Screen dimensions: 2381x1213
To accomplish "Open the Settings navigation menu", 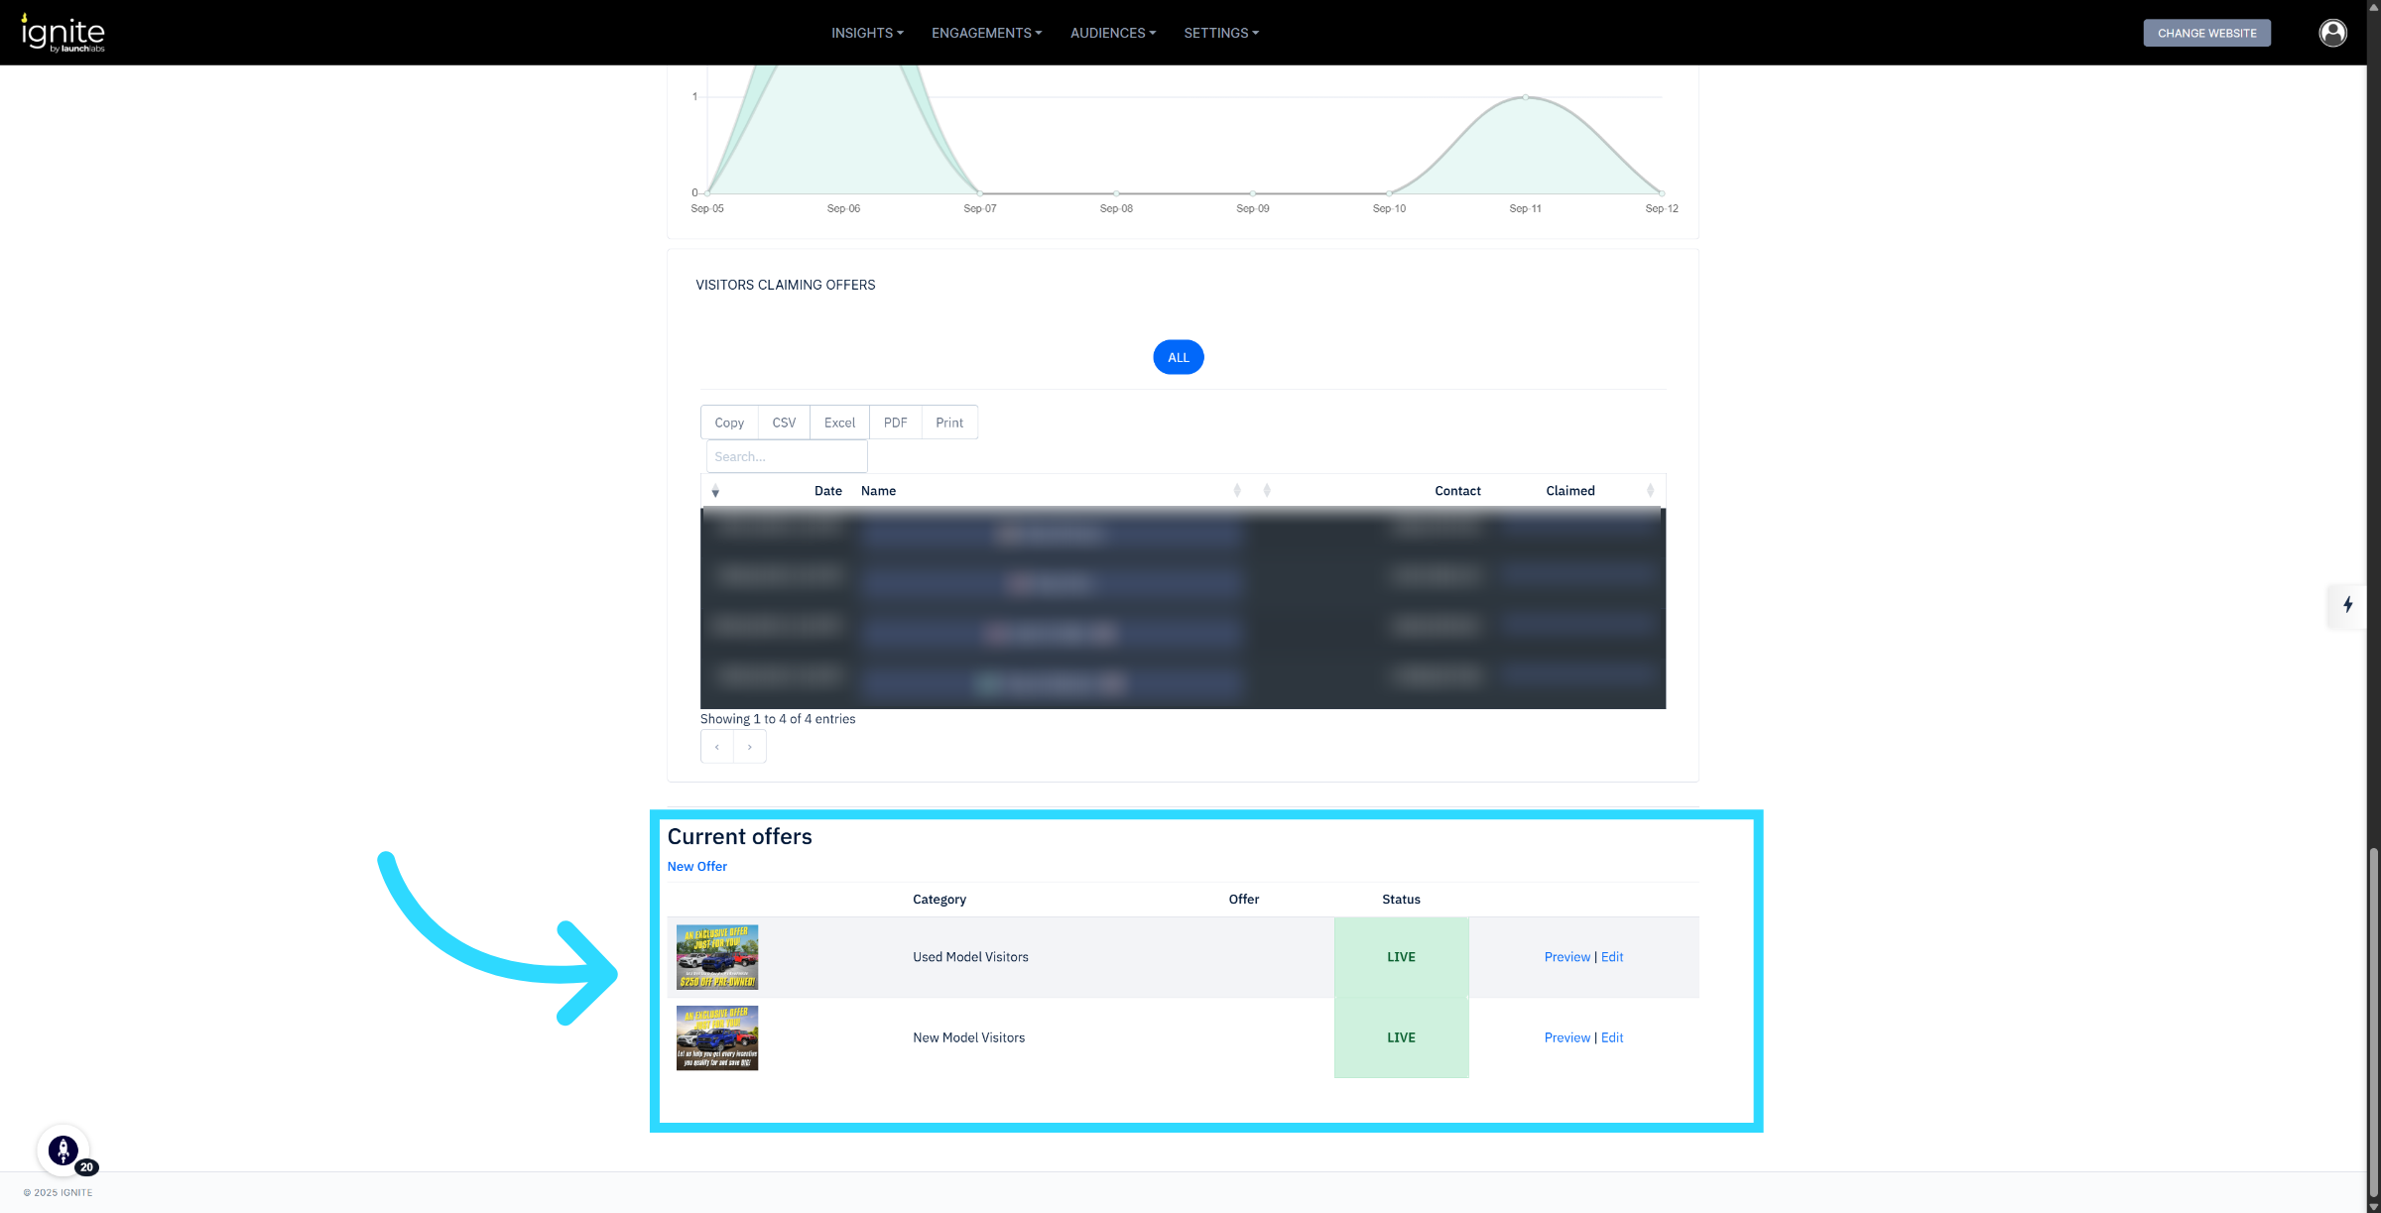I will click(1220, 33).
